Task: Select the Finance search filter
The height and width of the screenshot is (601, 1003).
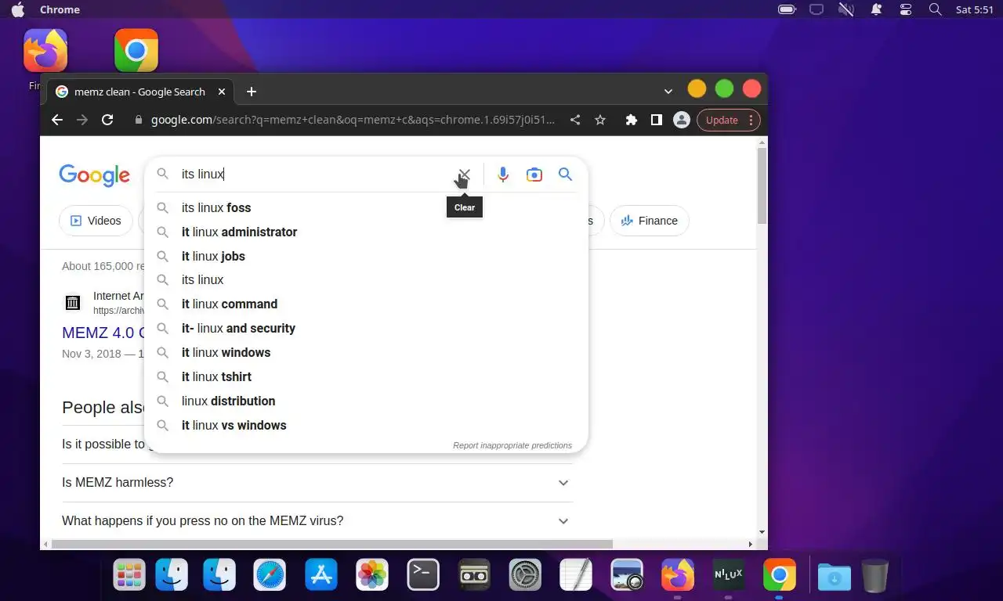Action: (649, 221)
